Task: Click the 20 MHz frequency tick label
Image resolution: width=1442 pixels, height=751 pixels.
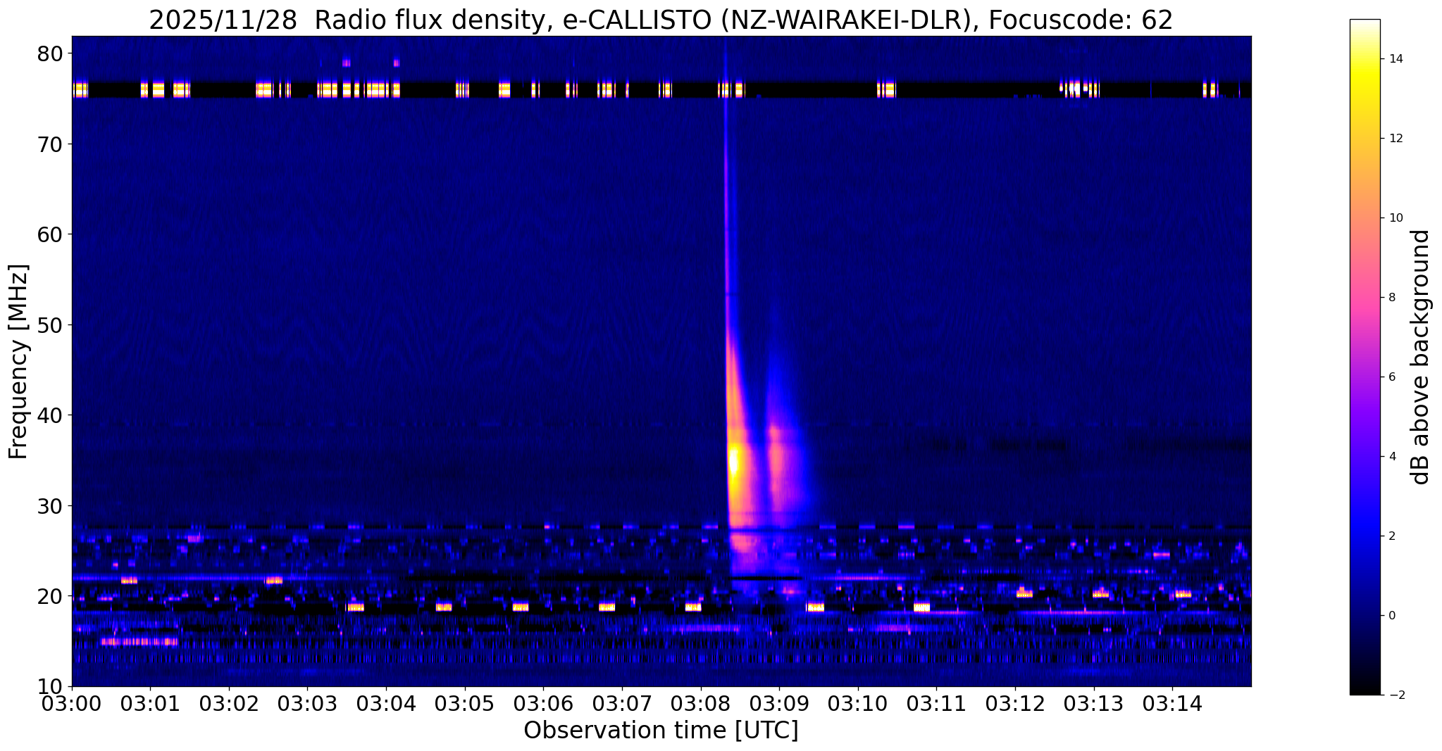Action: pos(50,597)
